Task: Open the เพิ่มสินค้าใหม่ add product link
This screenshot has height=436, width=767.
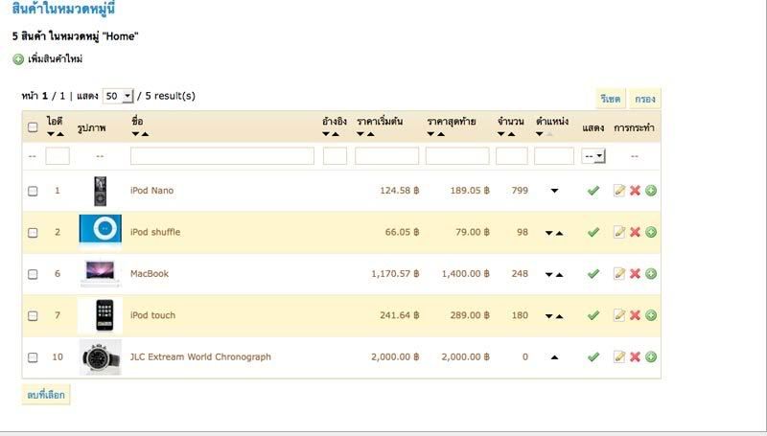Action: (x=56, y=59)
